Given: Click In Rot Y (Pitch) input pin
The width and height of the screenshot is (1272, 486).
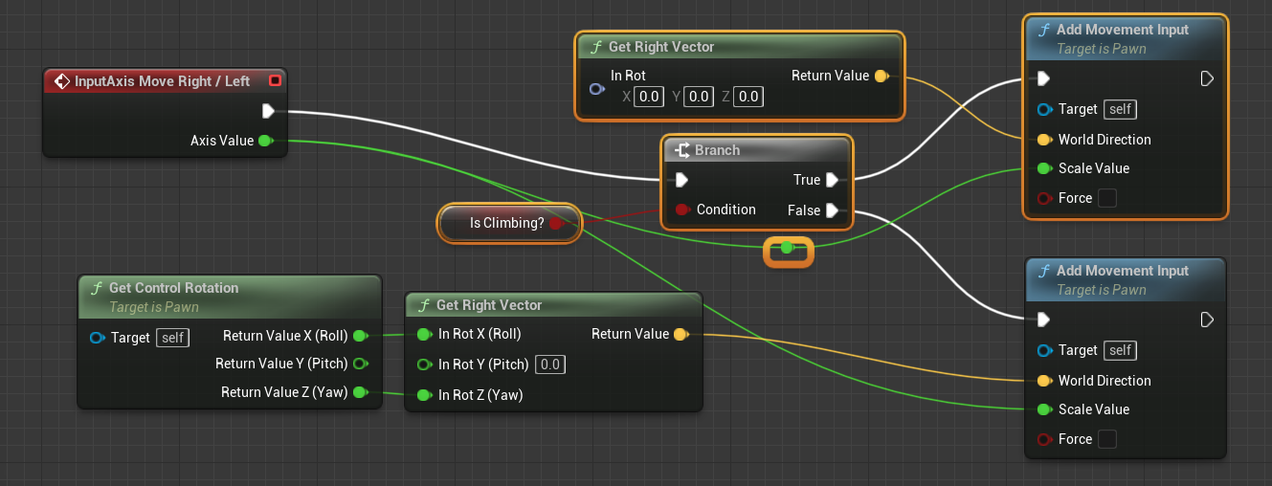Looking at the screenshot, I should pos(424,364).
